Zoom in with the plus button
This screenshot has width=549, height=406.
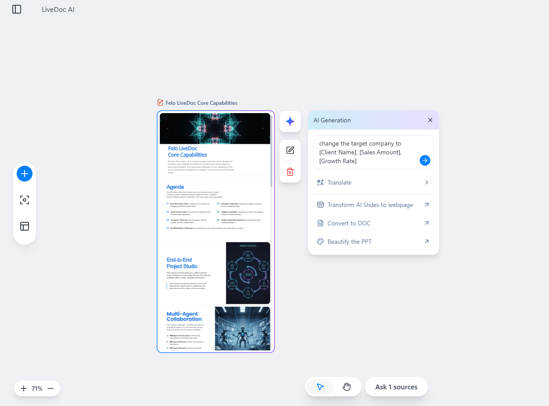(24, 388)
